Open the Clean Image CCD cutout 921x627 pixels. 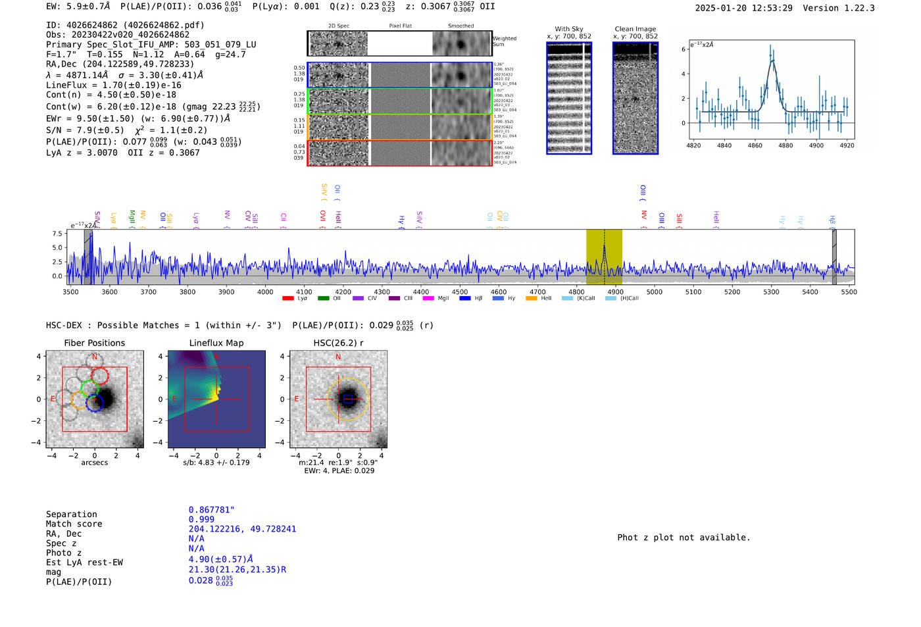click(635, 98)
